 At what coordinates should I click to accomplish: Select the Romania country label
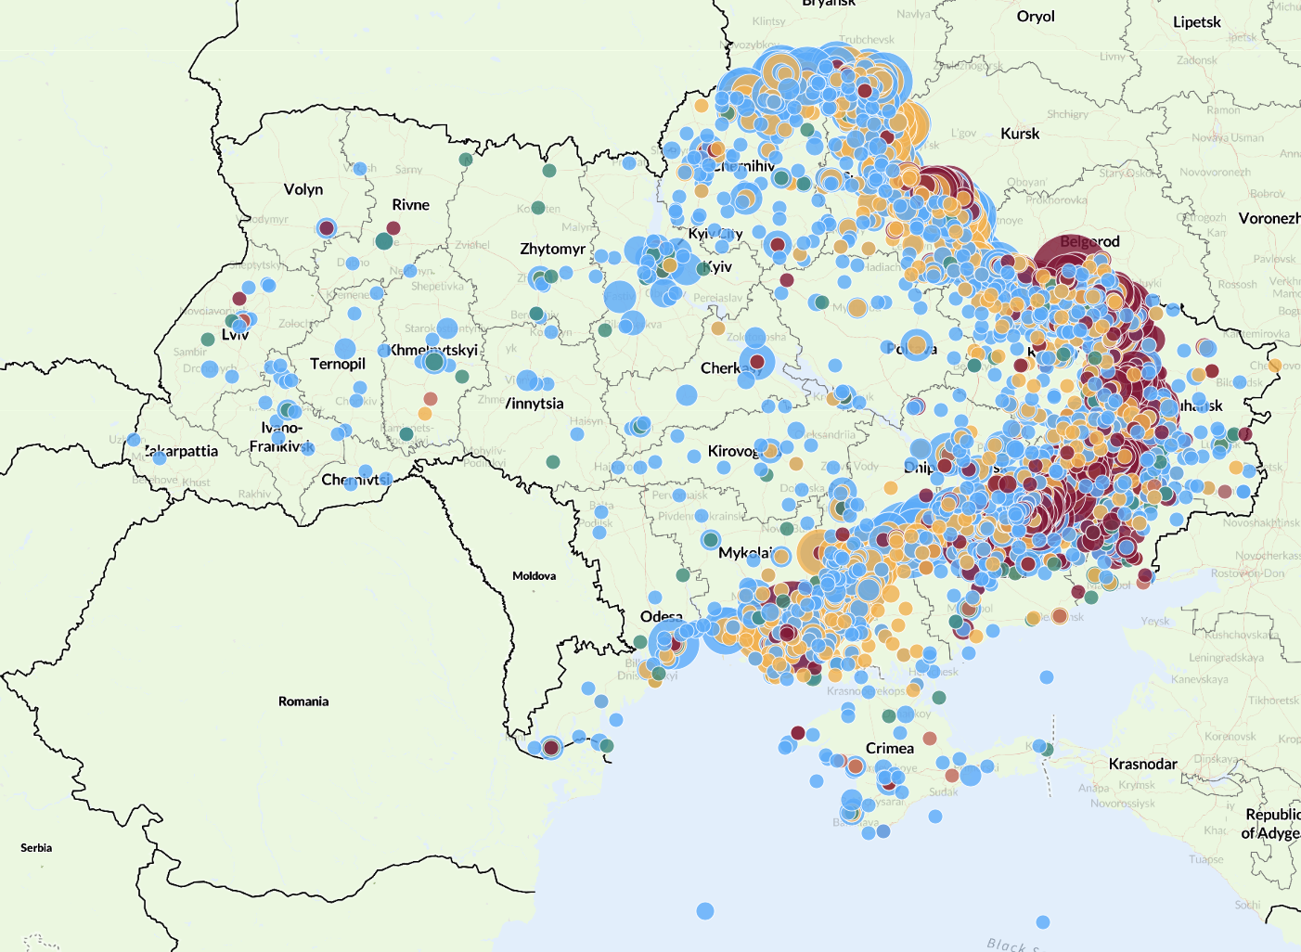303,701
